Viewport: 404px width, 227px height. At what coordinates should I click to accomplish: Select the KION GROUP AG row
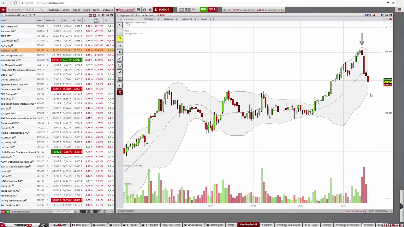click(57, 60)
